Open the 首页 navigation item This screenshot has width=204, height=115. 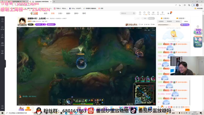click(x=46, y=14)
